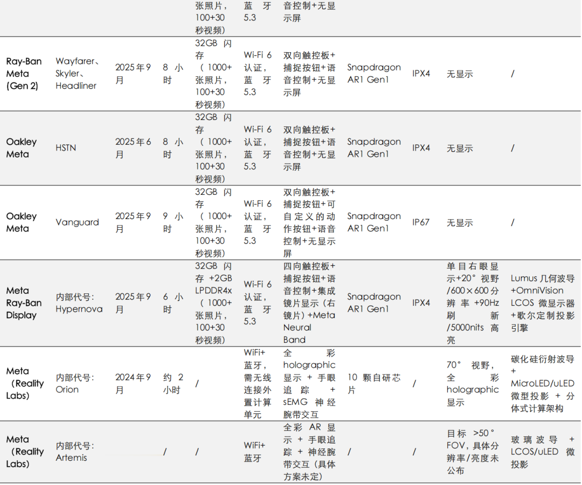Click the '70° 视野' display cell
This screenshot has height=485, width=582.
[x=473, y=383]
